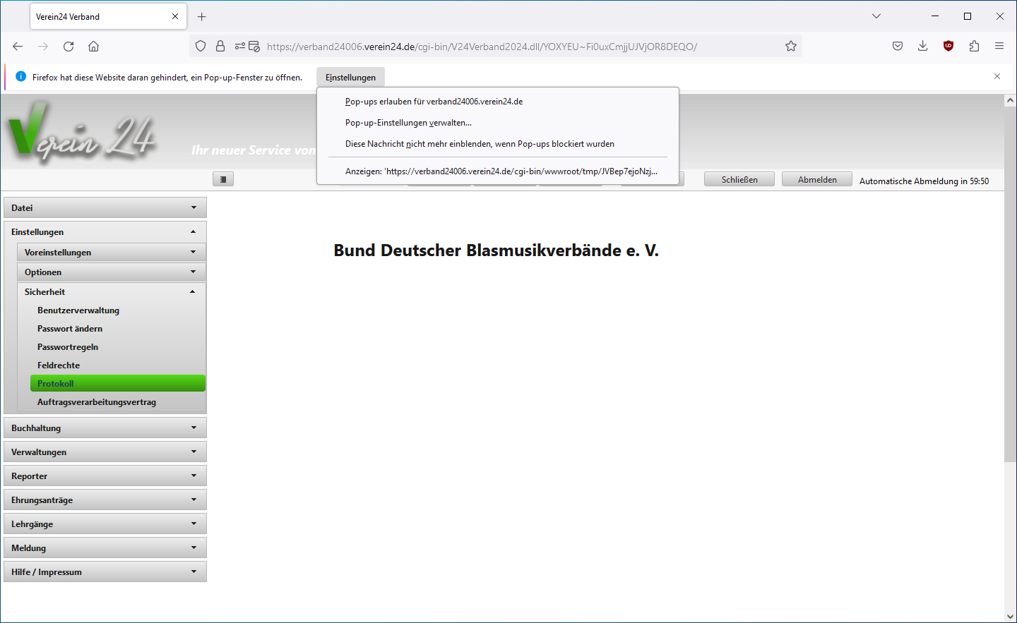Screen dimensions: 1017x623
Task: Collapse the Sicherheit submenu
Action: coord(111,291)
